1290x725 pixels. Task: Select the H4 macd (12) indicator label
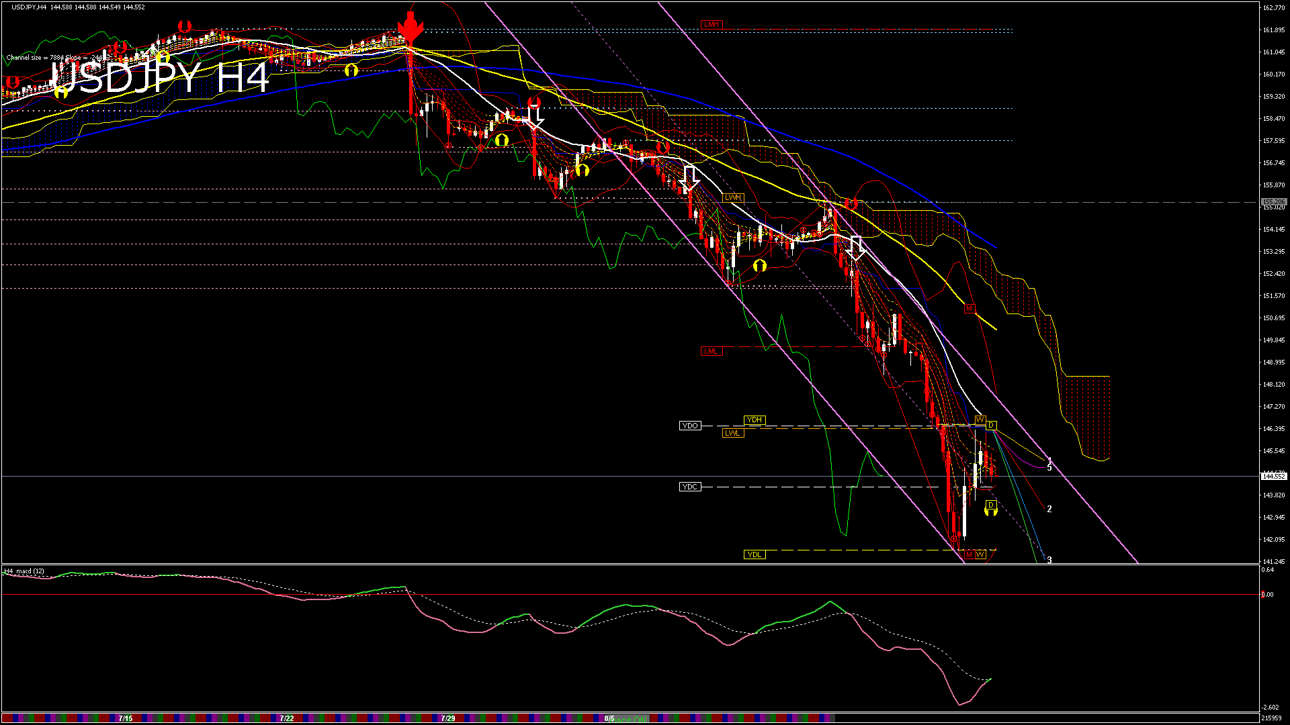25,571
